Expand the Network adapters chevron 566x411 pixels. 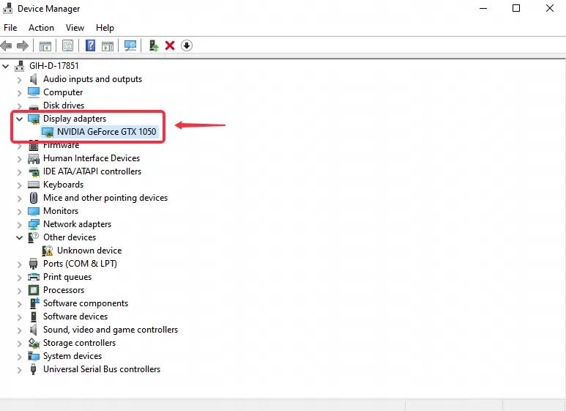point(20,225)
